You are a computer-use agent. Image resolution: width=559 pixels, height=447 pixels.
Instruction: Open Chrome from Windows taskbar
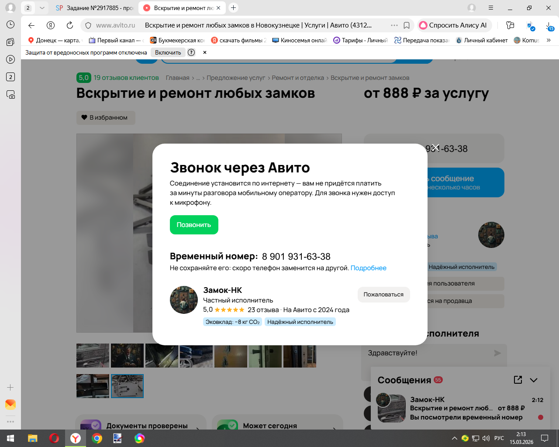(97, 438)
